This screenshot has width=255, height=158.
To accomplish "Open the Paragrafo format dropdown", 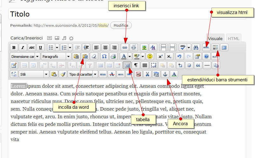I will click(x=56, y=57).
